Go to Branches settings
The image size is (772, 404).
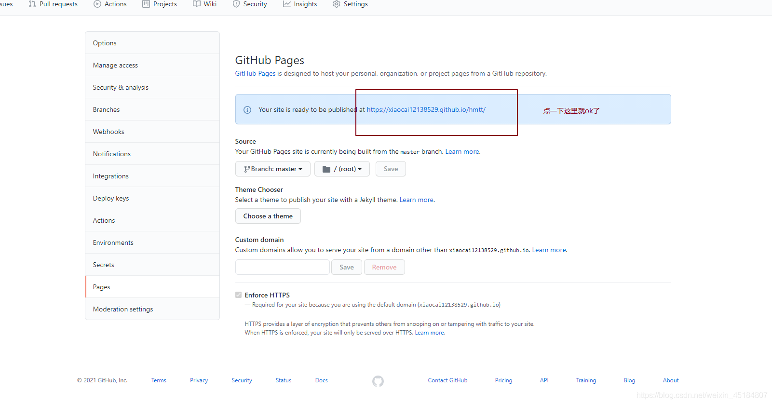pos(152,109)
